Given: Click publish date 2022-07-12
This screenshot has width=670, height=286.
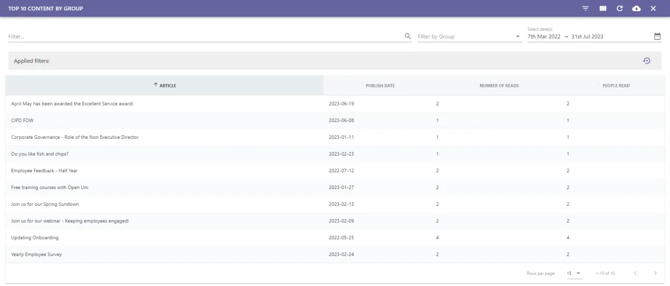Looking at the screenshot, I should point(341,171).
